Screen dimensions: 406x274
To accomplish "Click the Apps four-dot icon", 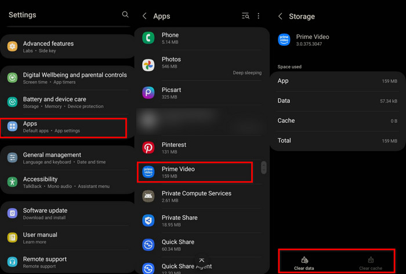I will [12, 126].
